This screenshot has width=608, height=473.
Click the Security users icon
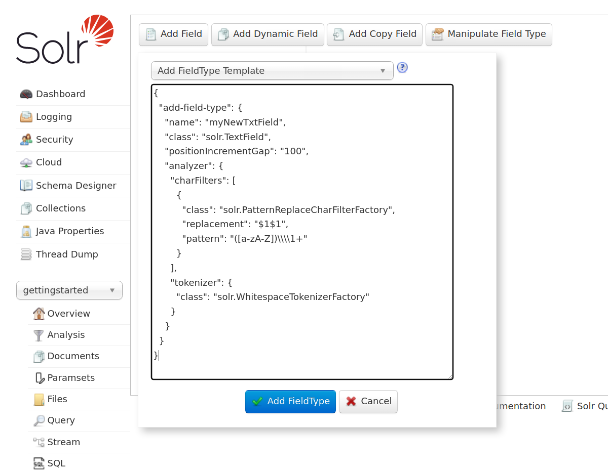[x=26, y=139]
